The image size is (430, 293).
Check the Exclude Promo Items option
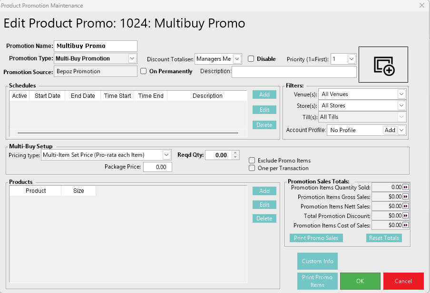click(252, 161)
